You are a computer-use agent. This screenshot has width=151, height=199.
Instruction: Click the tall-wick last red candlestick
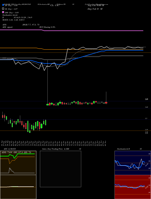coord(106,103)
